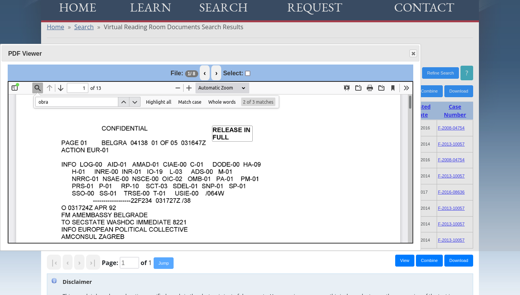The image size is (520, 295).
Task: Follow the Search breadcrumb link
Action: coord(84,27)
